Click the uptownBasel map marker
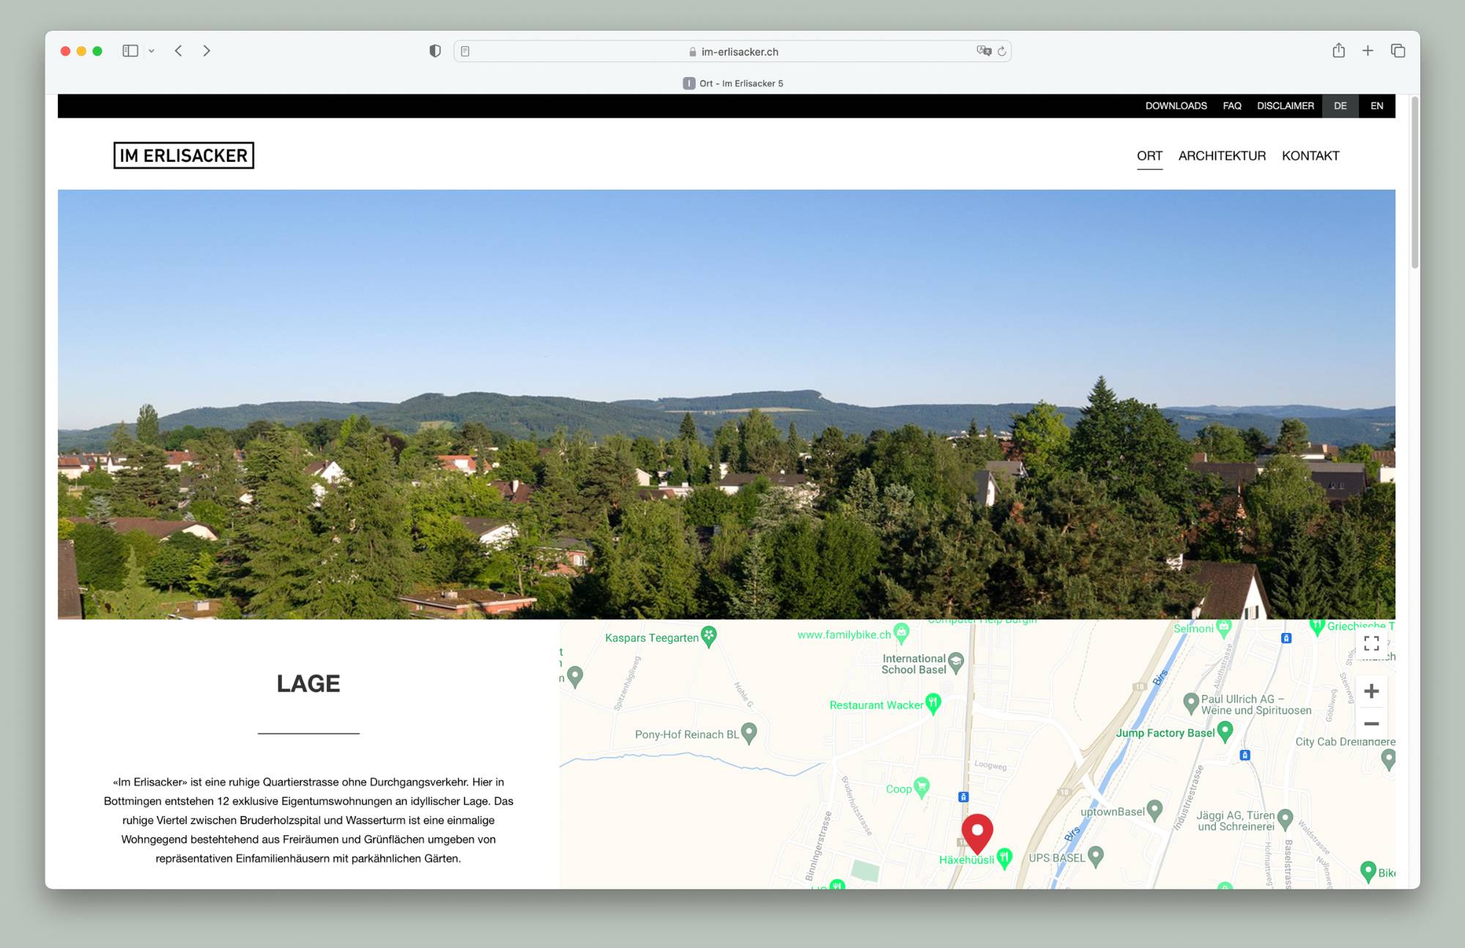This screenshot has width=1465, height=948. click(1155, 810)
